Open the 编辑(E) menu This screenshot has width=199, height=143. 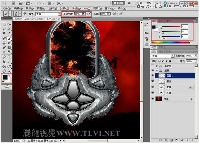18,8
